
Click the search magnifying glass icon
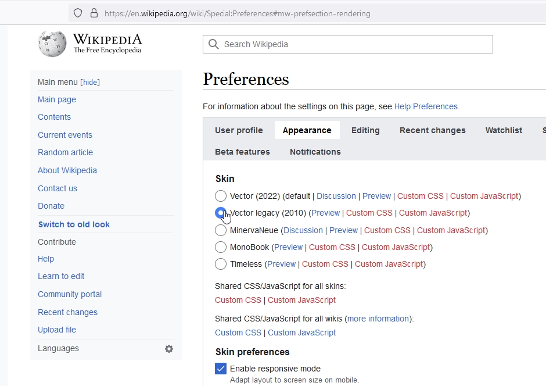tap(213, 44)
